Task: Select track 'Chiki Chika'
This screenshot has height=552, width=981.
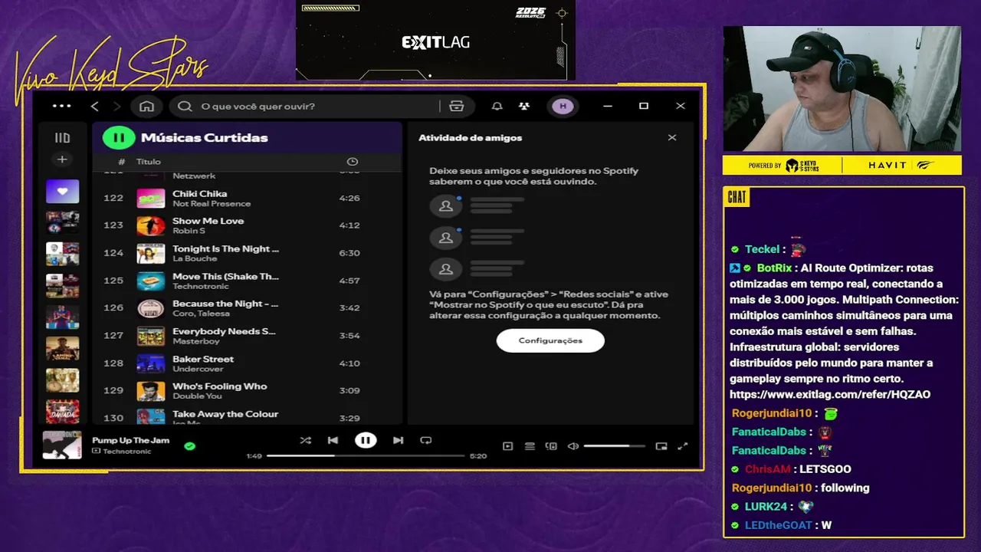Action: pyautogui.click(x=199, y=193)
